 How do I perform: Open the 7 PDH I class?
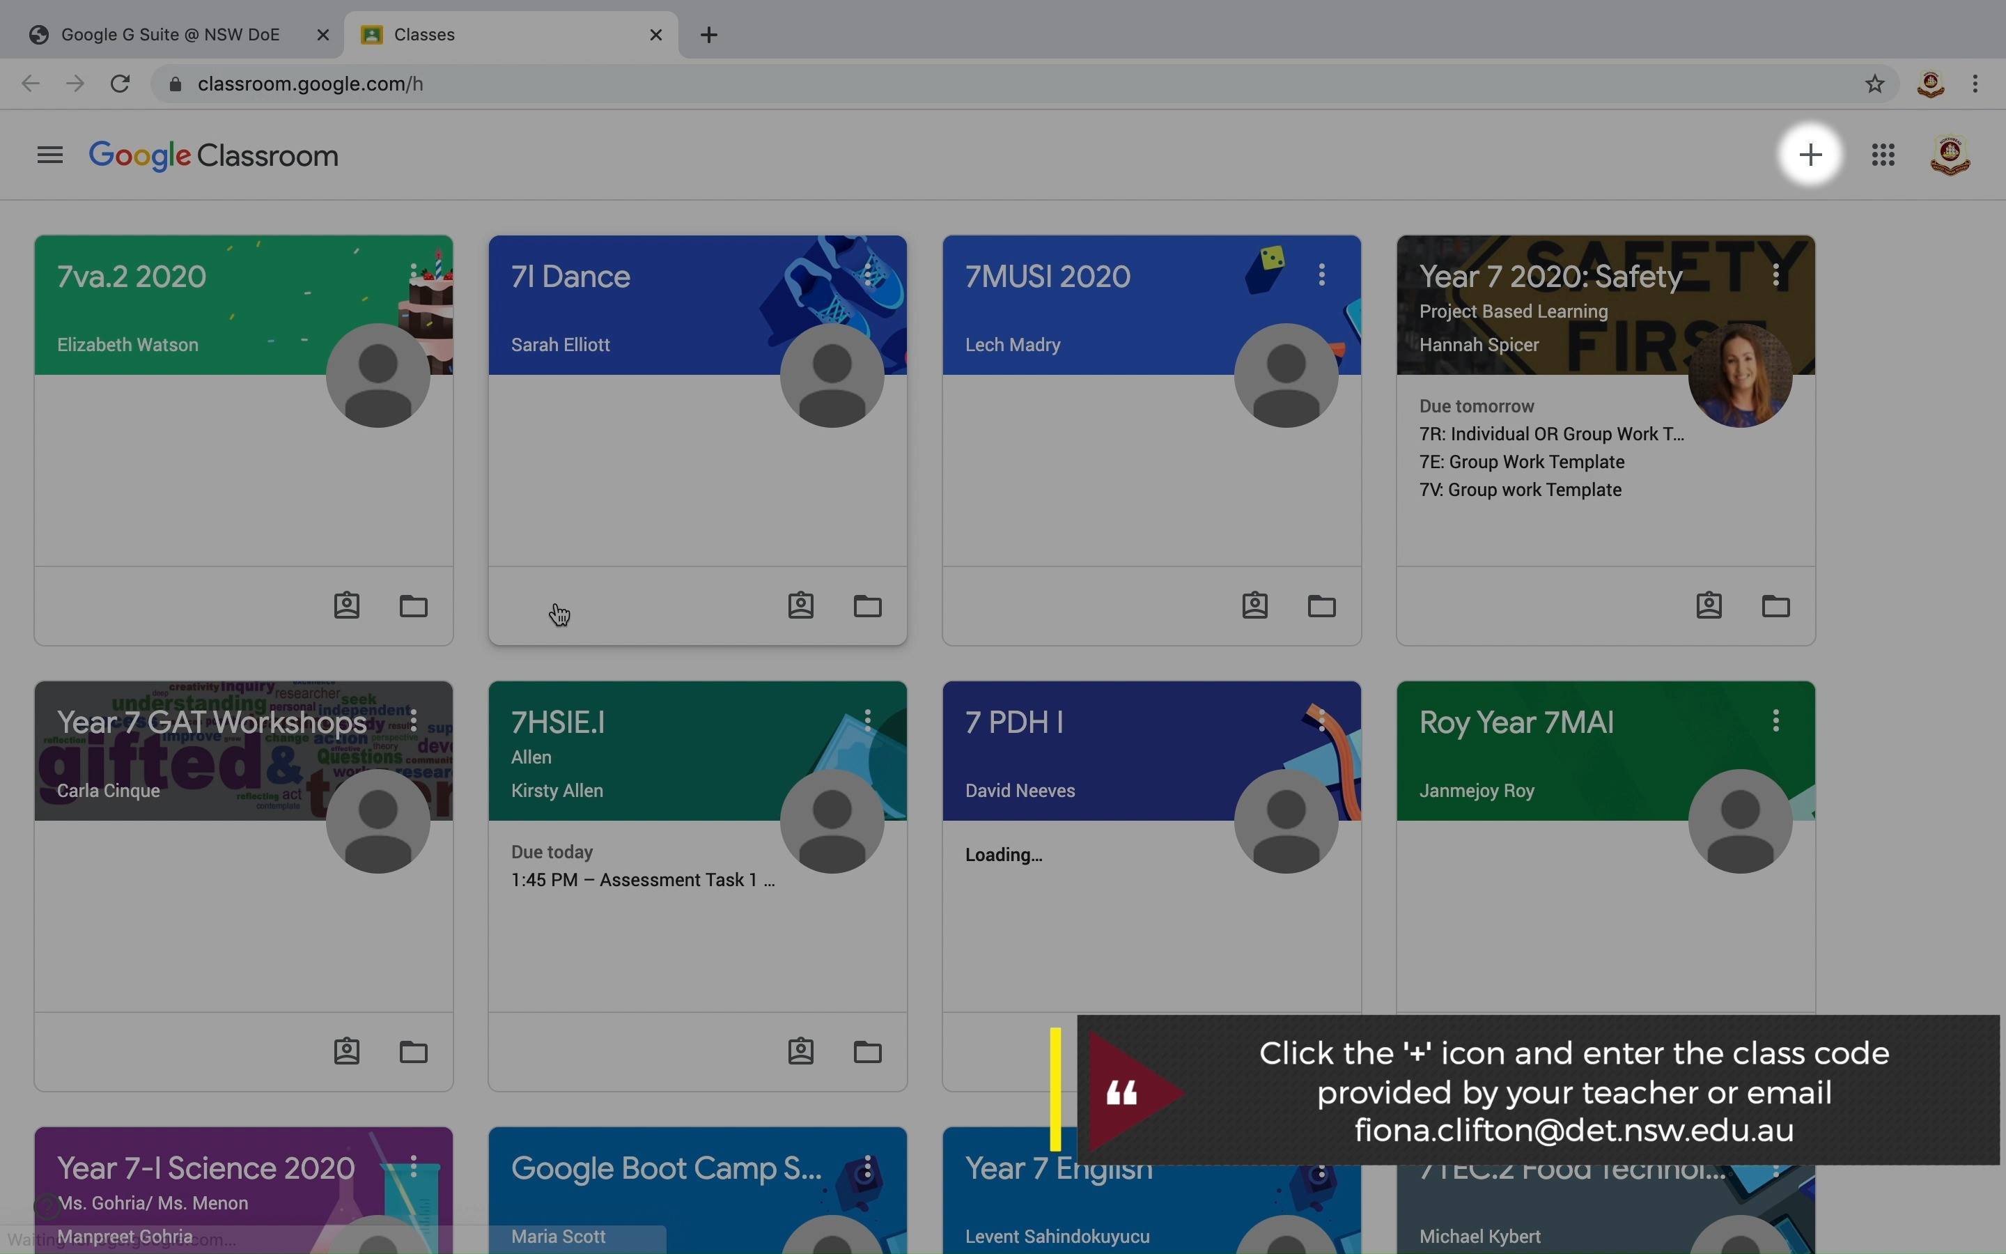coord(1015,722)
